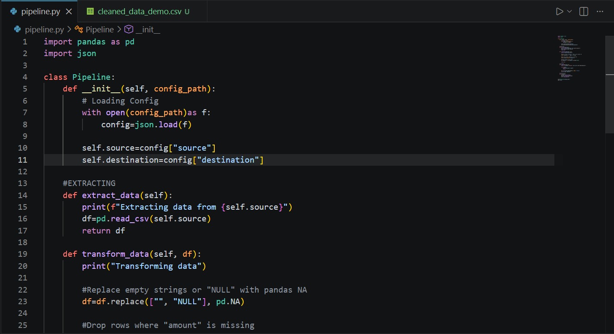614x334 pixels.
Task: Open the pipeline.py breadcrumb file dropdown
Action: tap(44, 29)
